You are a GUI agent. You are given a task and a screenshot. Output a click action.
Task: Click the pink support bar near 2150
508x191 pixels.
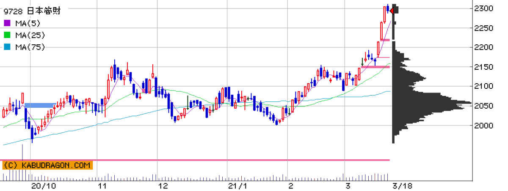pos(375,67)
